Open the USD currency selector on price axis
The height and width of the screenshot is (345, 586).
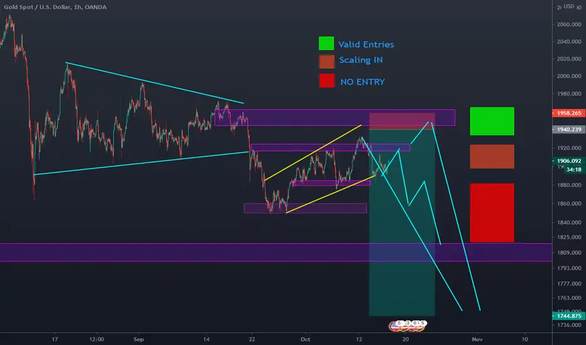point(569,6)
